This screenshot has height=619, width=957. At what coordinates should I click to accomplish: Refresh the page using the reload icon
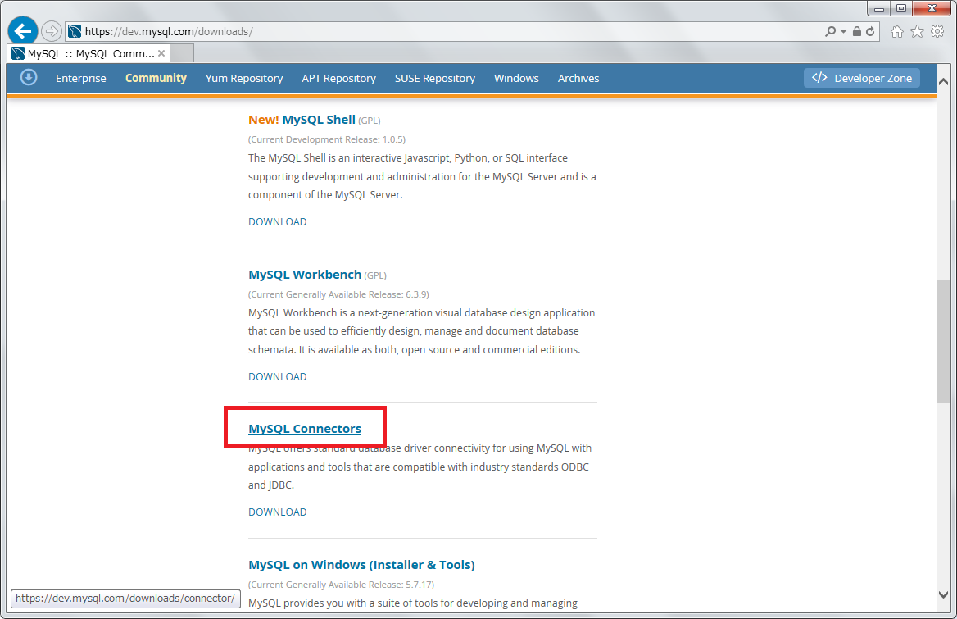click(x=870, y=30)
